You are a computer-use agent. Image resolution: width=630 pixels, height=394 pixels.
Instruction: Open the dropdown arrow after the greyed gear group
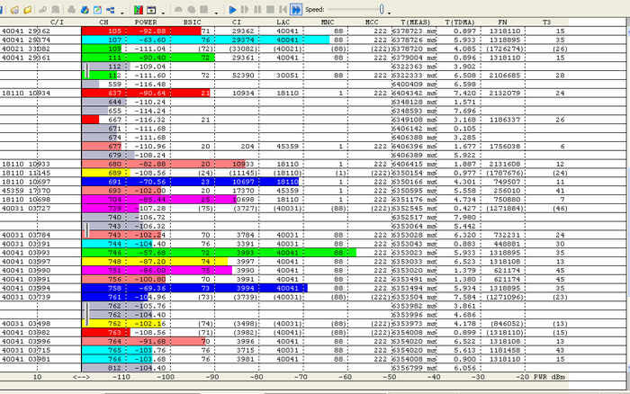pyautogui.click(x=217, y=13)
